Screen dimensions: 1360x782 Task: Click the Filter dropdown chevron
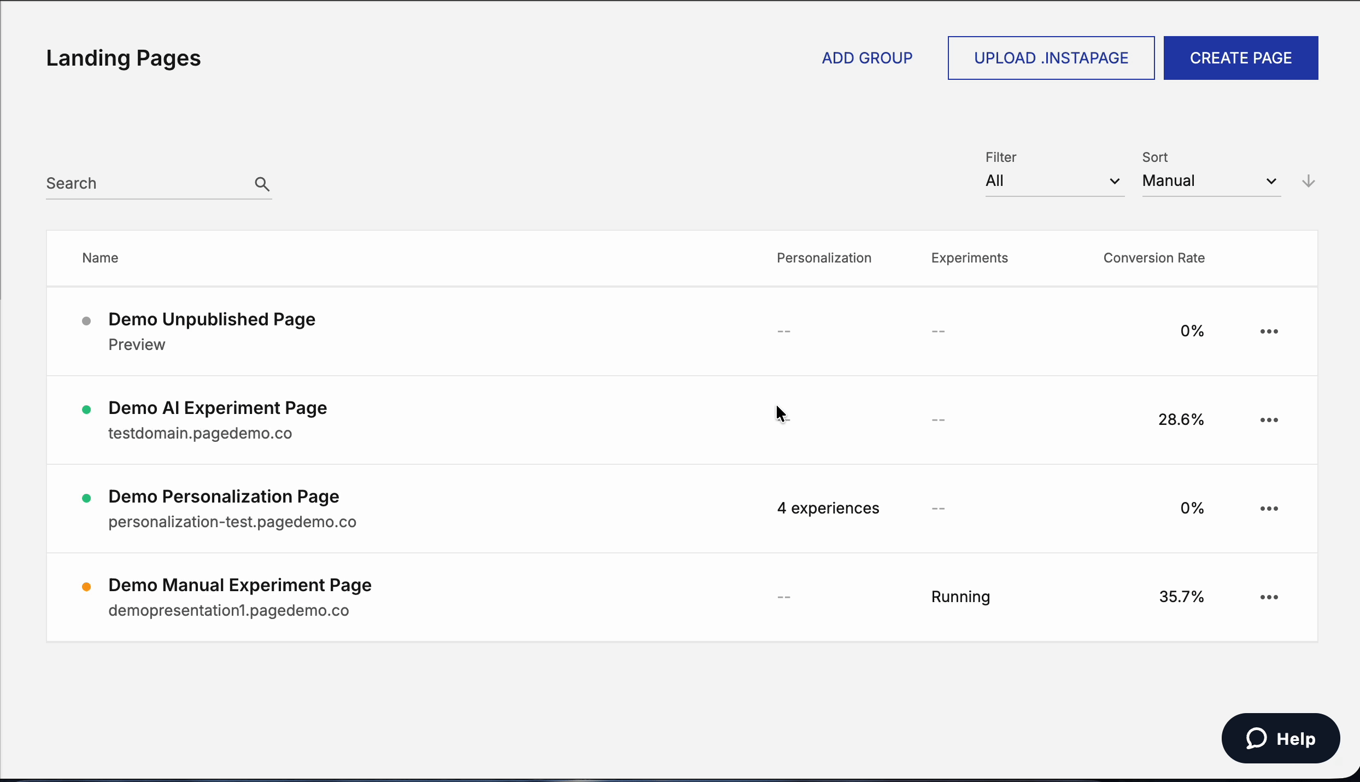click(x=1115, y=182)
